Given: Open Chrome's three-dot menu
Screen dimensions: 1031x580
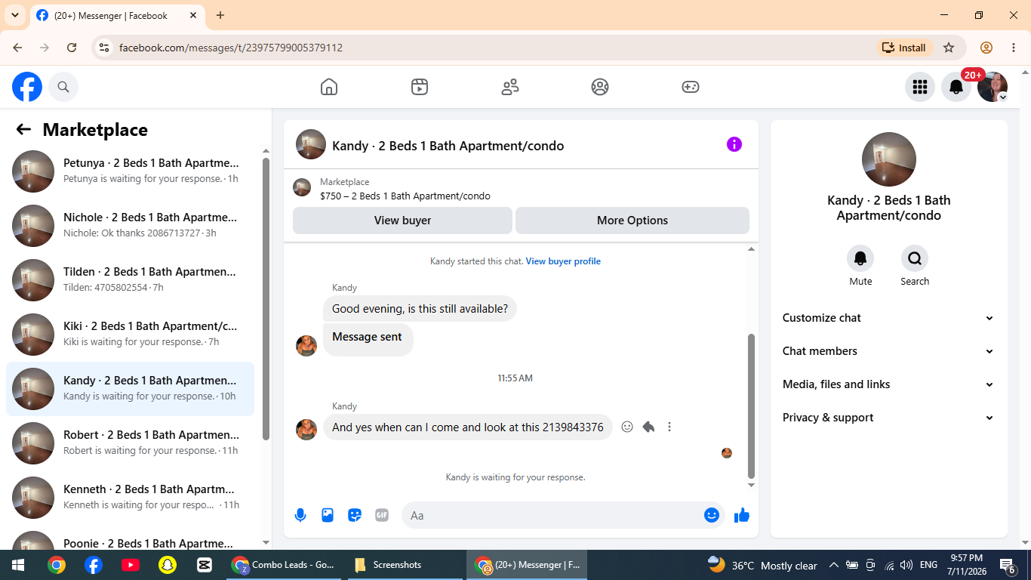Looking at the screenshot, I should 1014,48.
